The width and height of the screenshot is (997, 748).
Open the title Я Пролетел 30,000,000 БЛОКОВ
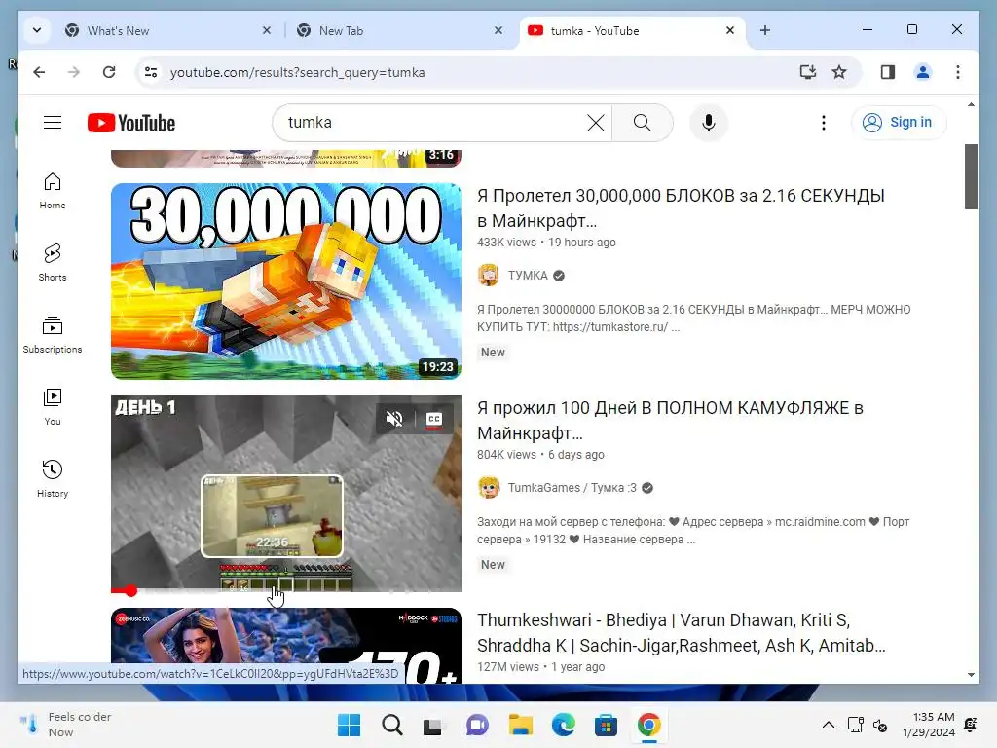(x=681, y=208)
